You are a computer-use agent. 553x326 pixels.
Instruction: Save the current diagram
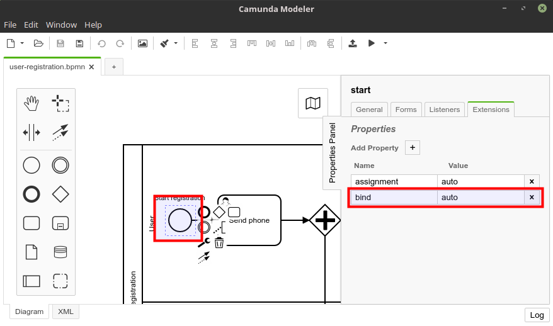60,43
